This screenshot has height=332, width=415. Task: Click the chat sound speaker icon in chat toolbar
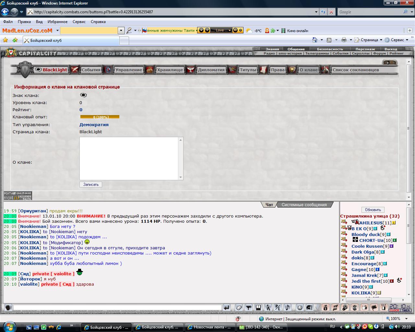point(288,307)
